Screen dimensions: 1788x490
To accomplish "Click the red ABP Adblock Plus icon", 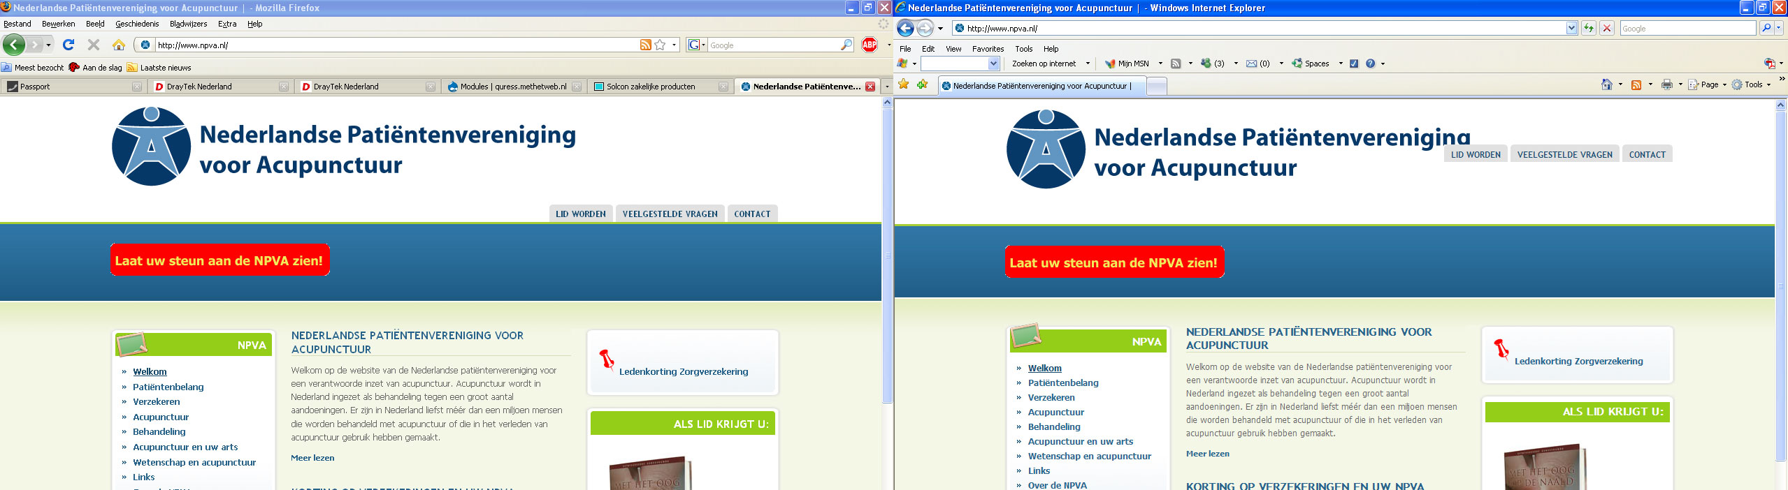I will [x=870, y=45].
